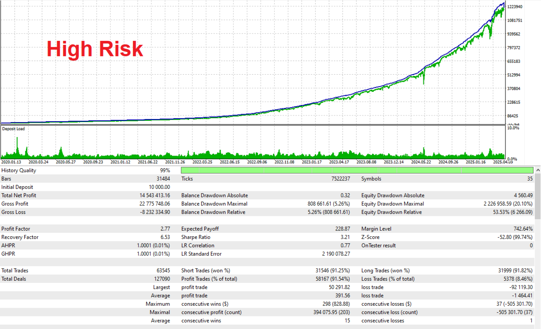541x329 pixels.
Task: Select the Total Trades count 63545
Action: click(162, 271)
